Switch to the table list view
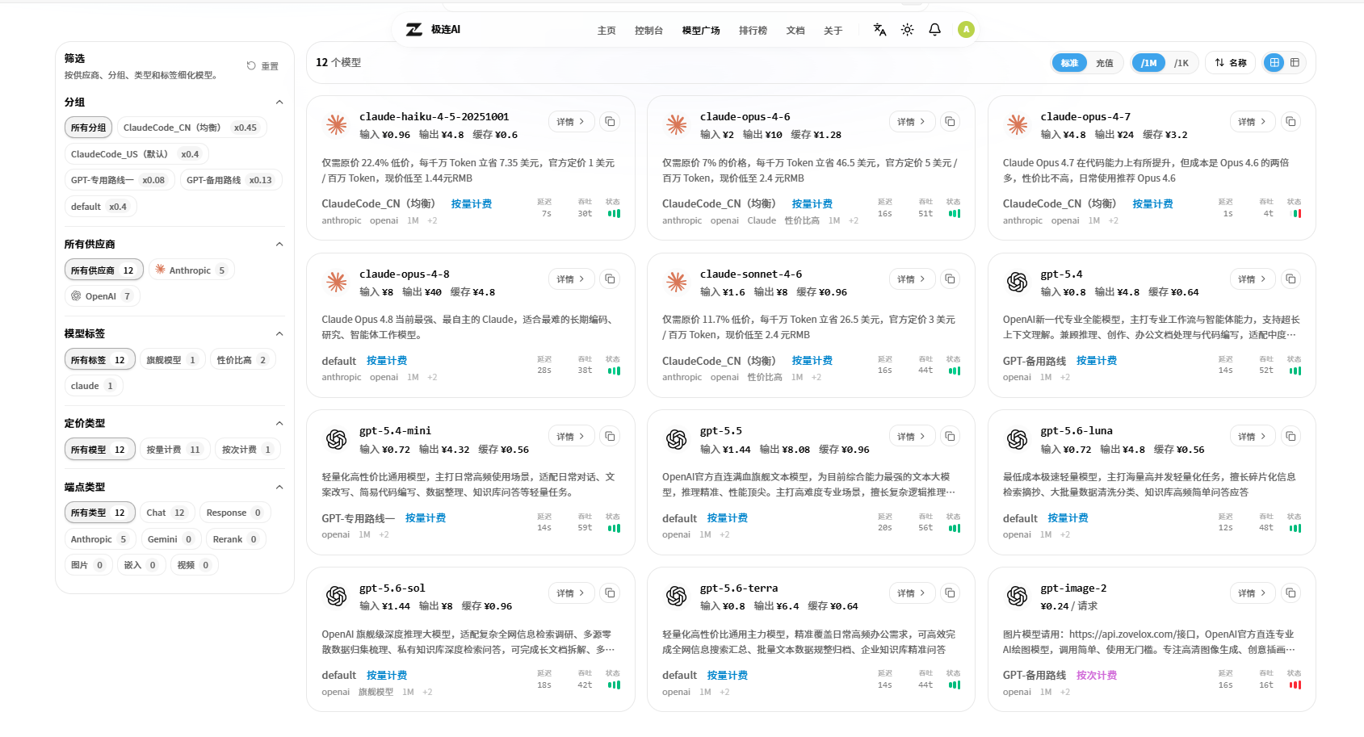 click(1295, 63)
